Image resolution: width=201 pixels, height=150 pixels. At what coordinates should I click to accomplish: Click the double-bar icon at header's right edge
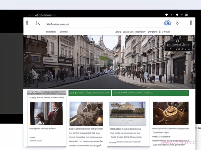click(x=191, y=23)
